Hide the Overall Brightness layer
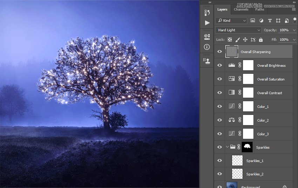The height and width of the screenshot is (188, 298). (x=219, y=65)
